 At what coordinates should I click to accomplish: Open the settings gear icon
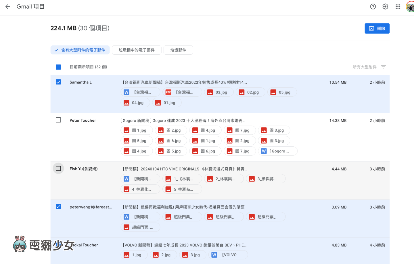point(385,6)
